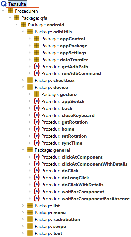Collapse the device package chevron
131x237 pixels.
point(23,87)
